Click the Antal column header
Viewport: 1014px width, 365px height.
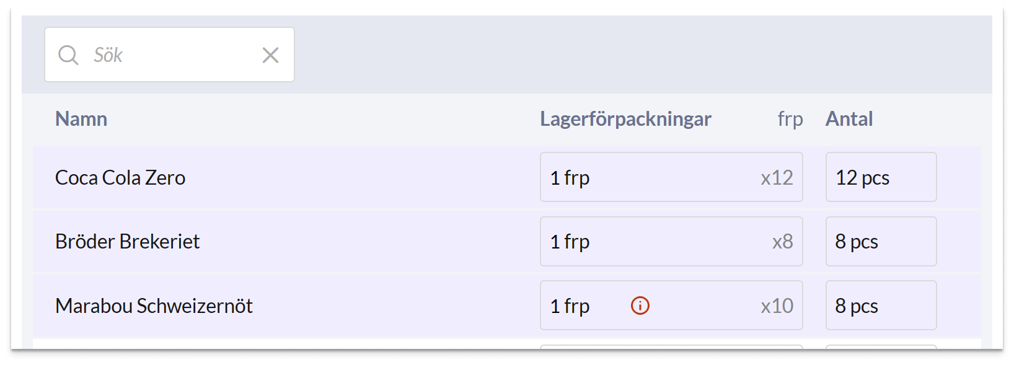coord(849,119)
